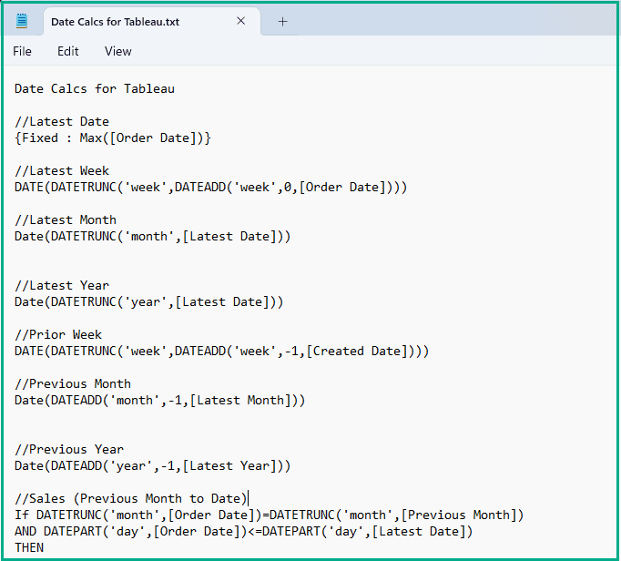Click the '//Previous Month' comment line
621x561 pixels.
(73, 384)
